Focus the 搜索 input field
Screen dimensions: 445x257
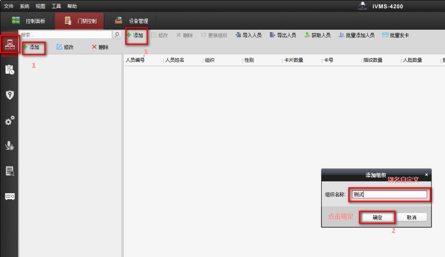coord(66,35)
